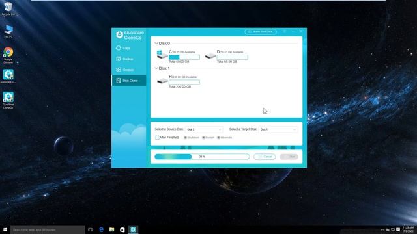
Task: Click the 'Total 250.00 GB' text
Action: 180,86
